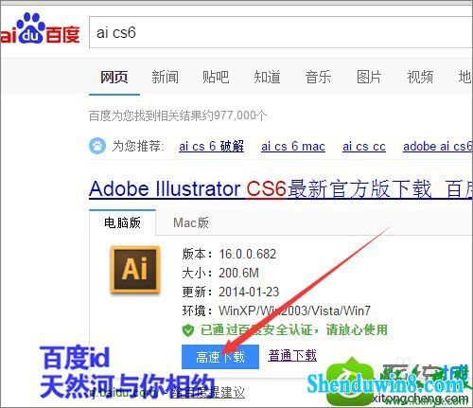Open the 知道 tab
The image size is (473, 408).
point(267,77)
